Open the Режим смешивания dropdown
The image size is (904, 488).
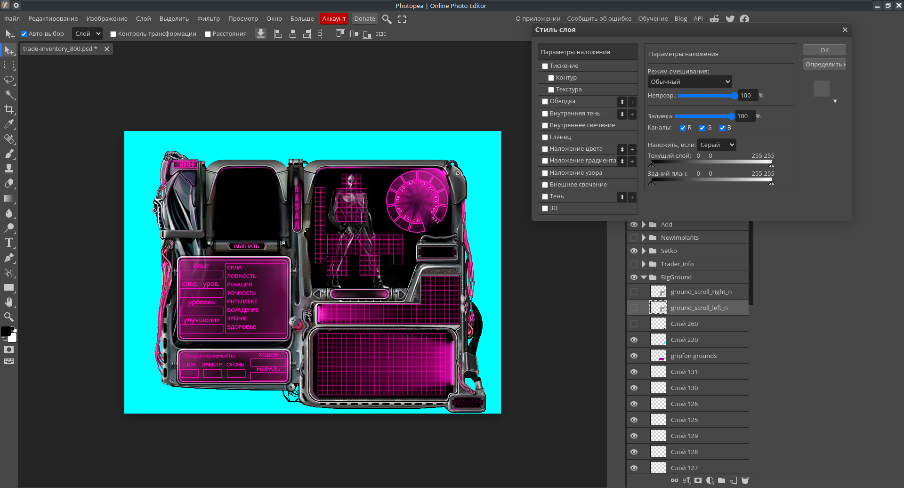click(689, 82)
